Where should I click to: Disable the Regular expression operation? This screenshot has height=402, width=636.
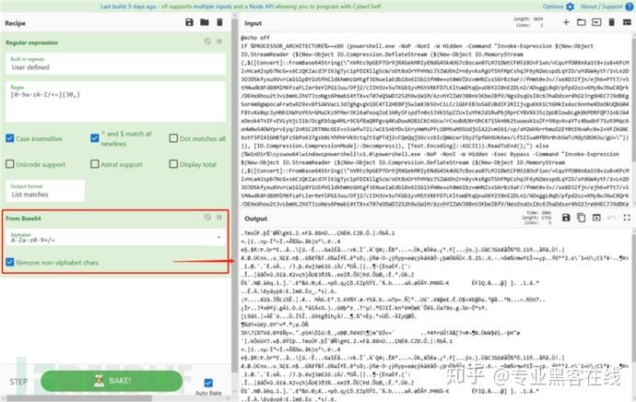coord(207,41)
